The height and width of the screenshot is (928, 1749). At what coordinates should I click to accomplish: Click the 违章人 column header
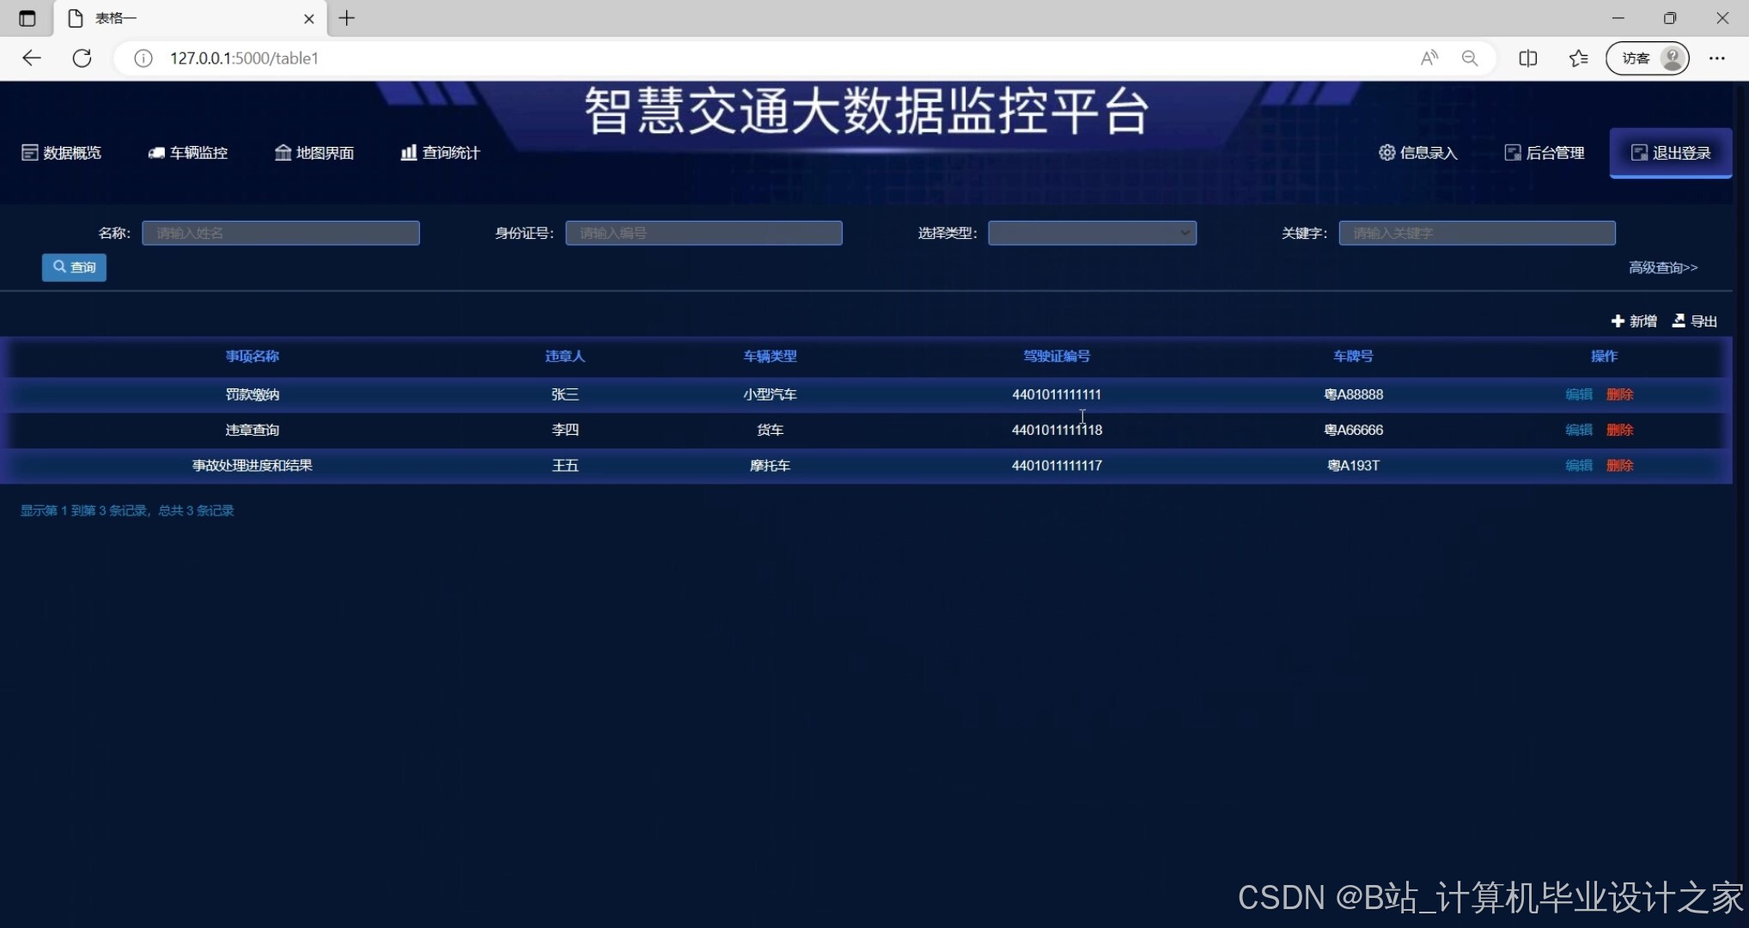tap(564, 356)
